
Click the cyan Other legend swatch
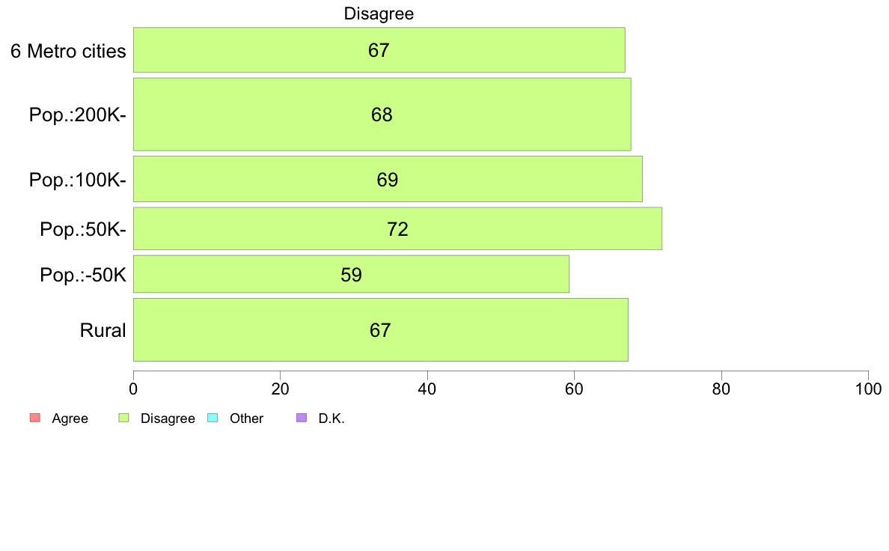coord(213,418)
